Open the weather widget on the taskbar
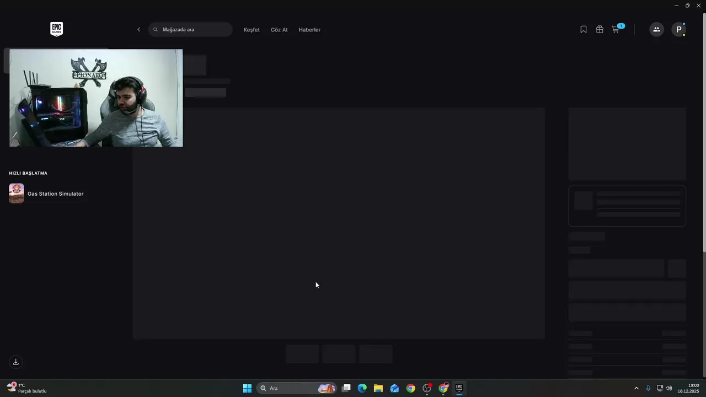This screenshot has height=397, width=706. coord(28,388)
